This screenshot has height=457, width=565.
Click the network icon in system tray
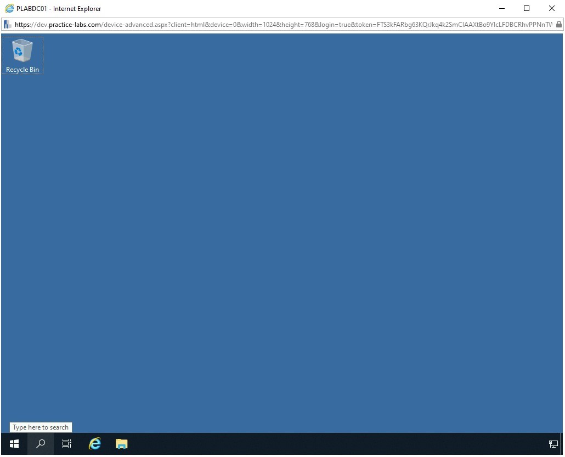click(553, 444)
